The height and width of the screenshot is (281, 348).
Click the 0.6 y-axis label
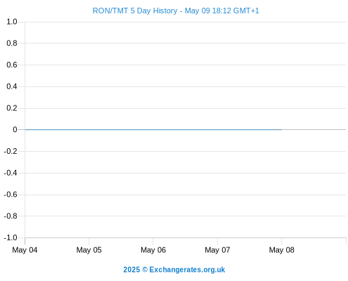click(x=12, y=65)
